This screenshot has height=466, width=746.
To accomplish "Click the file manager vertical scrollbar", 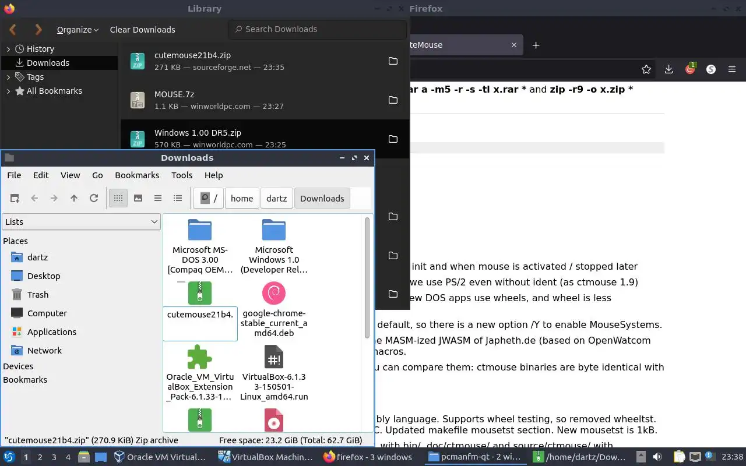I will (367, 278).
